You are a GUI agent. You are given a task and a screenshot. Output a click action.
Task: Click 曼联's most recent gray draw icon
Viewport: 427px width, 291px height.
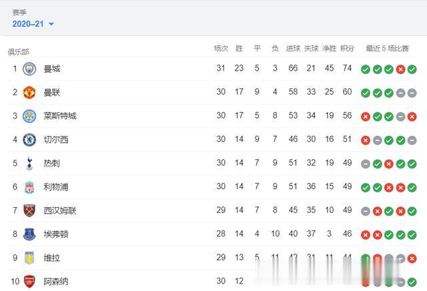412,93
